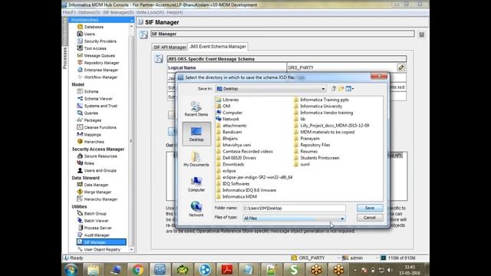The image size is (491, 276).
Task: Open Repository Manager
Action: [101, 63]
